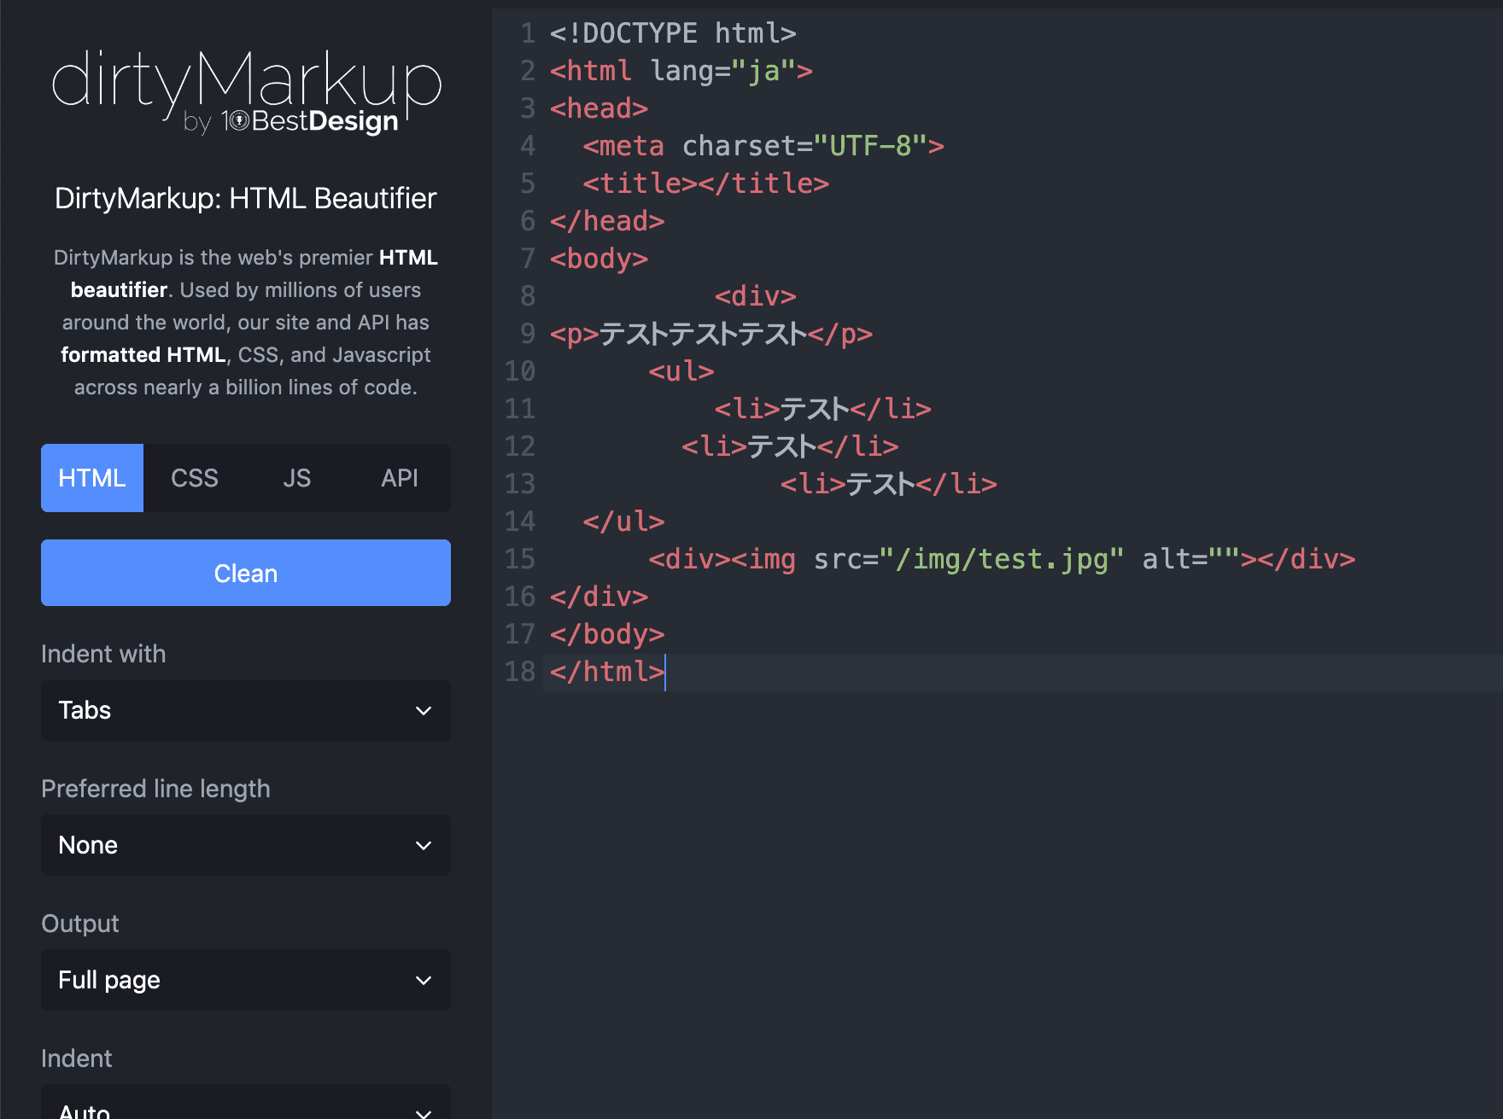This screenshot has width=1503, height=1119.
Task: Click the opening ul tag line
Action: [x=681, y=371]
